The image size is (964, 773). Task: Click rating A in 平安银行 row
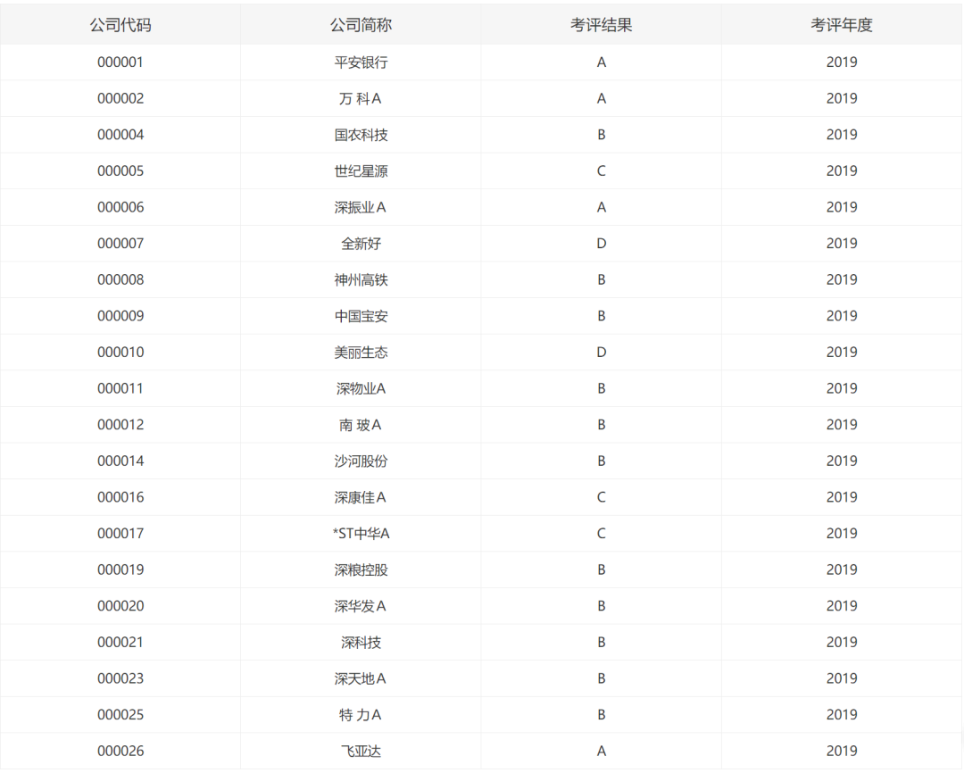[602, 62]
